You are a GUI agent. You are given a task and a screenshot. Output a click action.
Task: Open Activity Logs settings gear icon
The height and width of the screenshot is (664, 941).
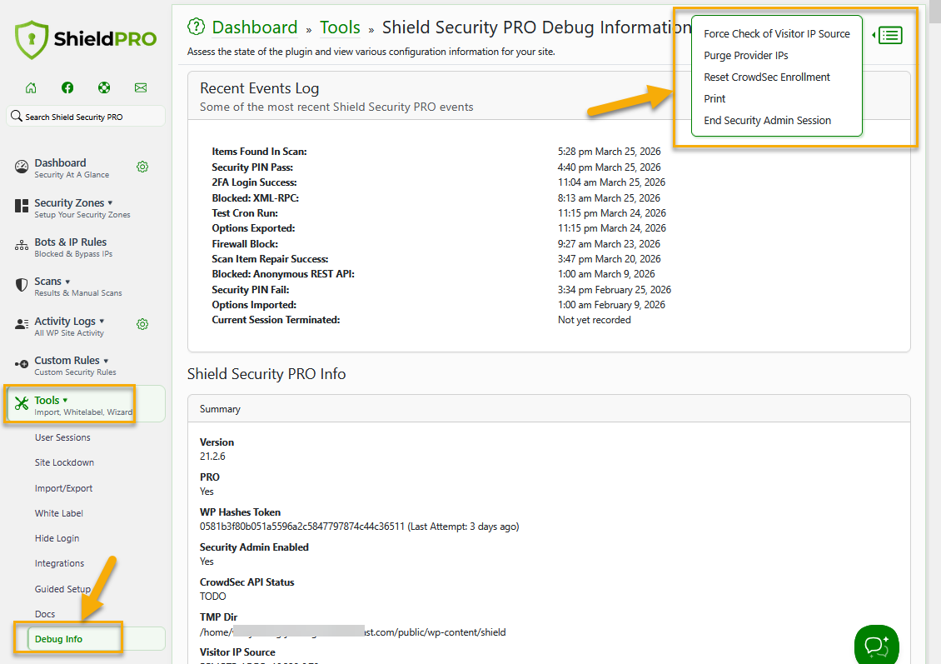coord(142,324)
